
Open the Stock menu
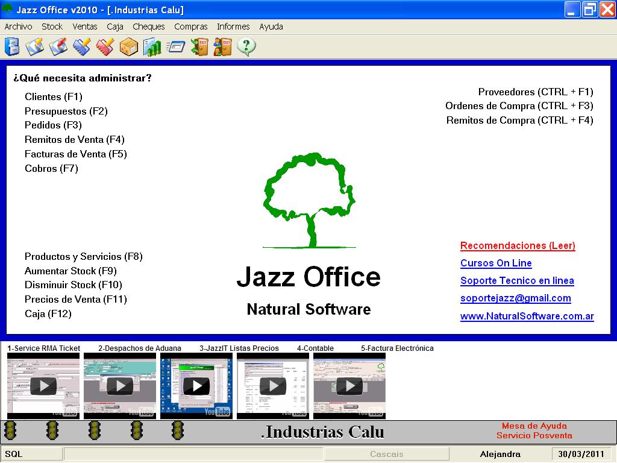52,27
